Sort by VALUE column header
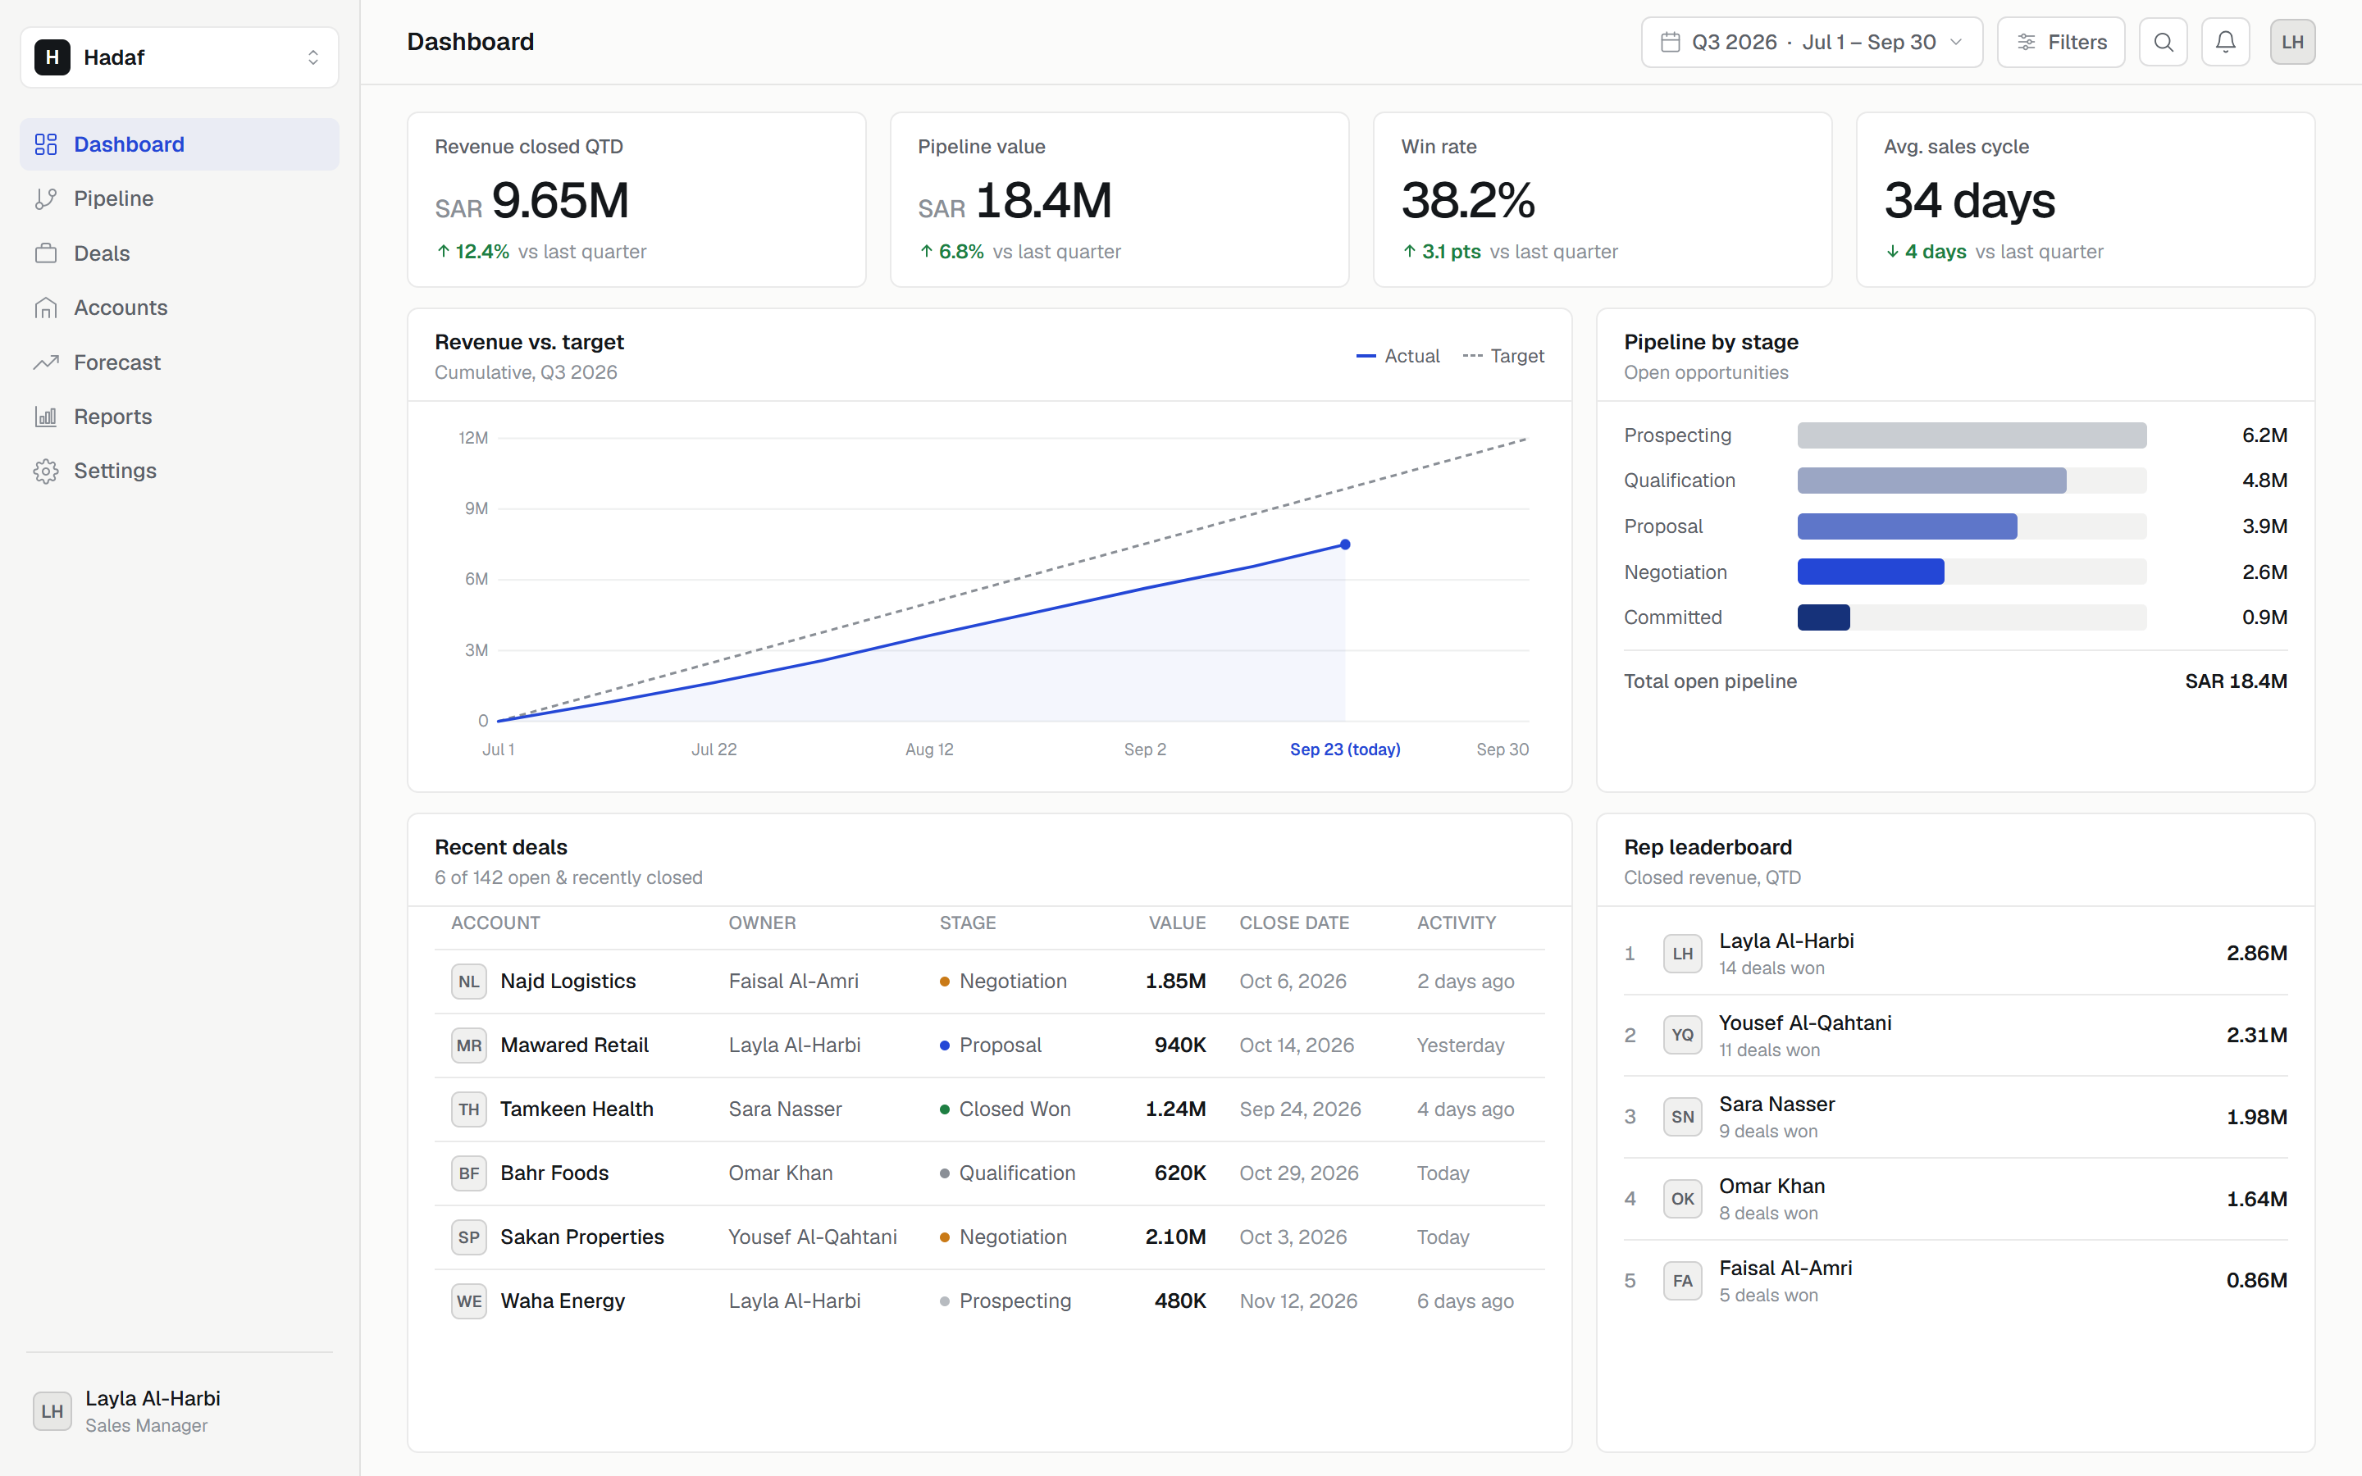This screenshot has height=1476, width=2362. tap(1177, 923)
